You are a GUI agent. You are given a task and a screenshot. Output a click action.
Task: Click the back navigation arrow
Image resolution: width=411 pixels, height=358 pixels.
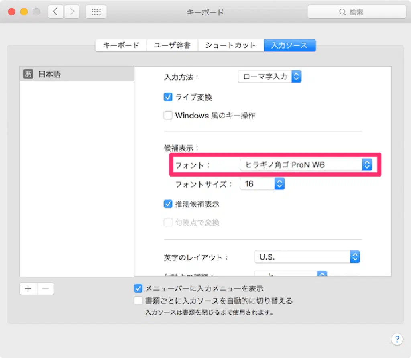pyautogui.click(x=55, y=12)
